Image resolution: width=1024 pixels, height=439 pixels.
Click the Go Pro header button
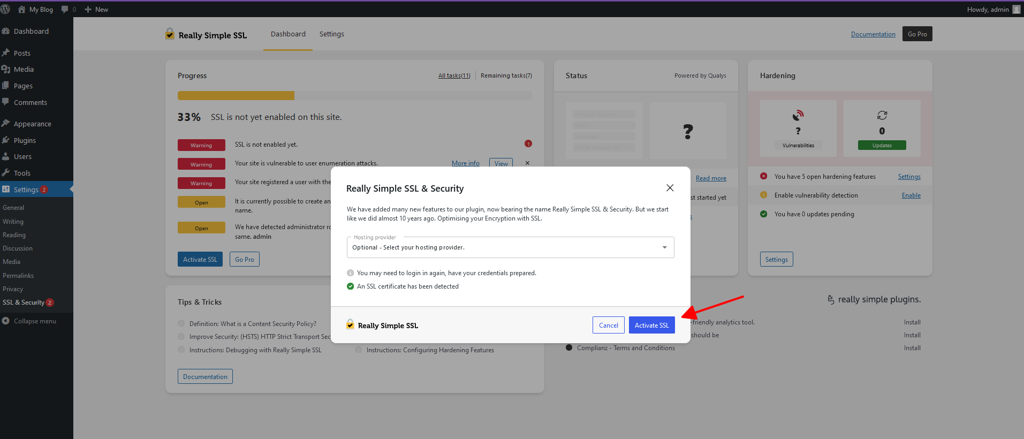[917, 34]
